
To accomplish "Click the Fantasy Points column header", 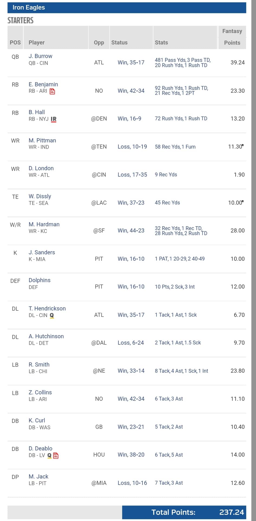I will pyautogui.click(x=232, y=37).
